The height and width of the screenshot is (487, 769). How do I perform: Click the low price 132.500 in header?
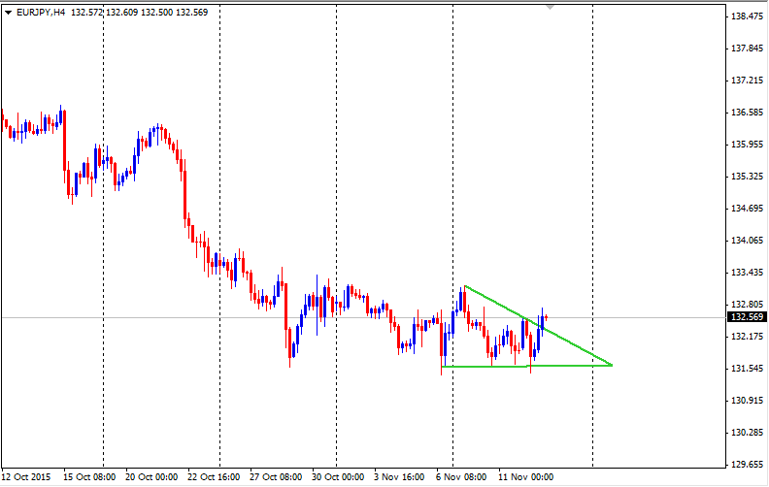tap(157, 13)
